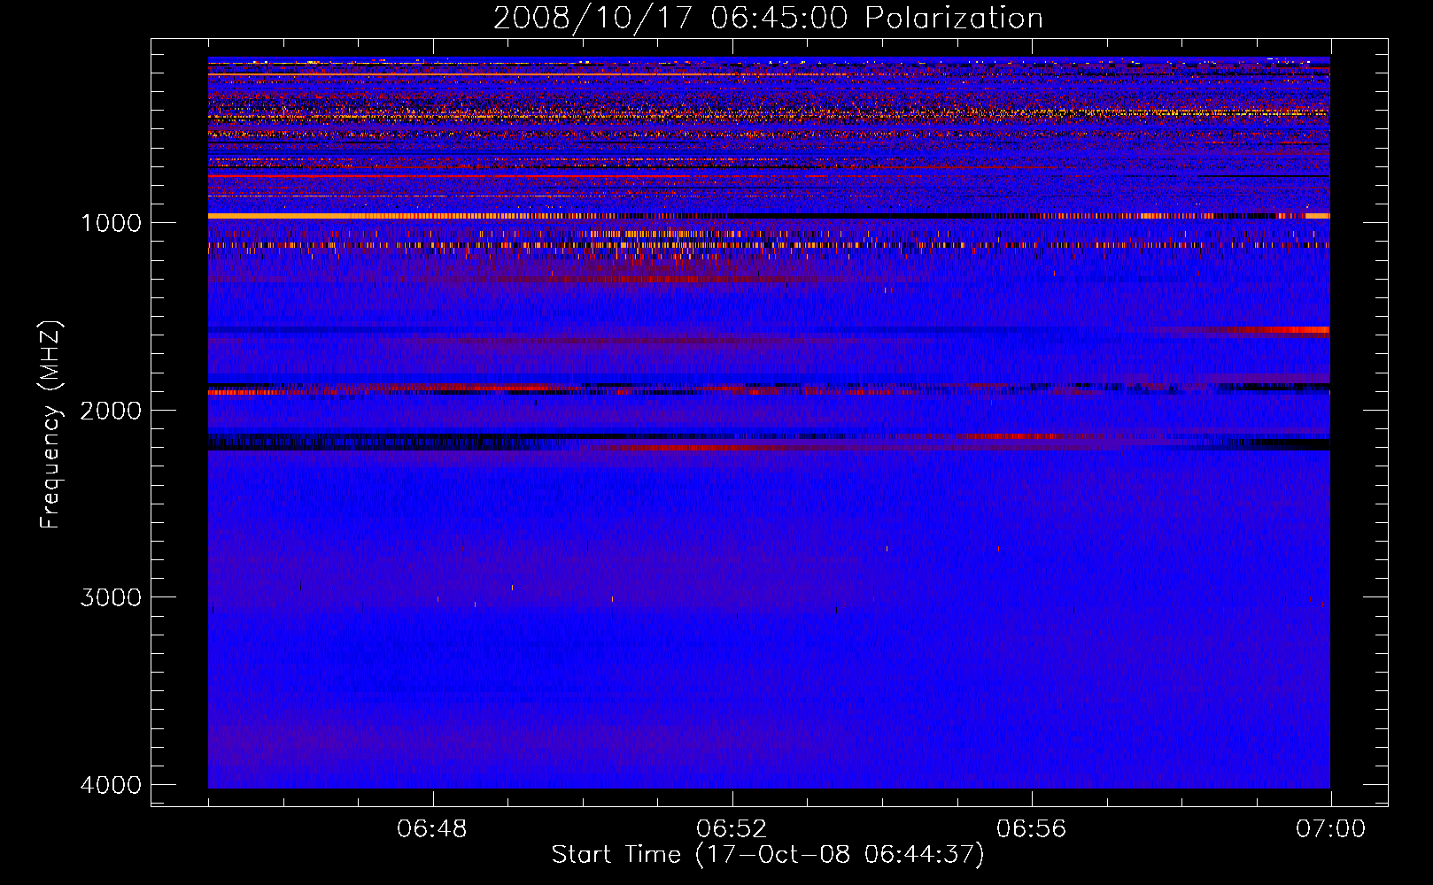This screenshot has width=1433, height=885.
Task: Click the 07:00 time tick label
Action: 1330,829
